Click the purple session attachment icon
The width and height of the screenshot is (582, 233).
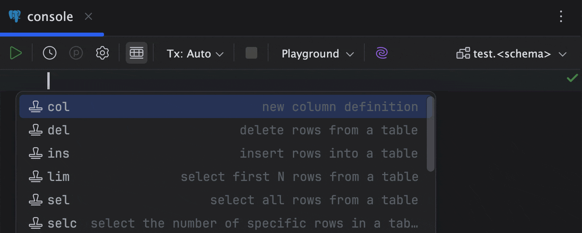(x=381, y=53)
